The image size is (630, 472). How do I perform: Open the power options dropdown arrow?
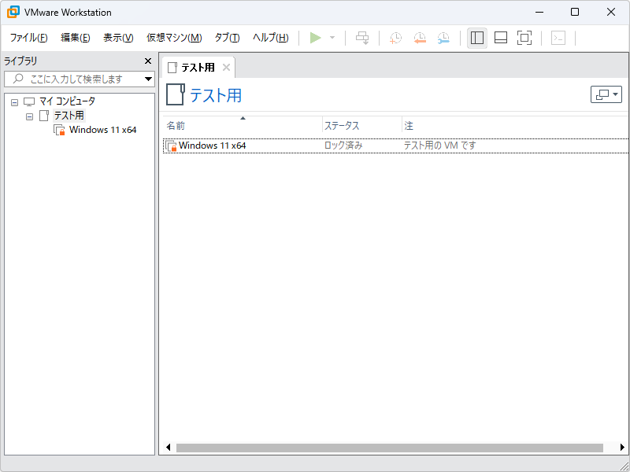point(332,38)
